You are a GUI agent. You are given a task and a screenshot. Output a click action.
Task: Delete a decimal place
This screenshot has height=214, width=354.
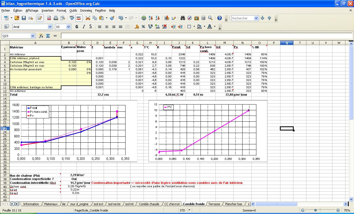[164, 27]
